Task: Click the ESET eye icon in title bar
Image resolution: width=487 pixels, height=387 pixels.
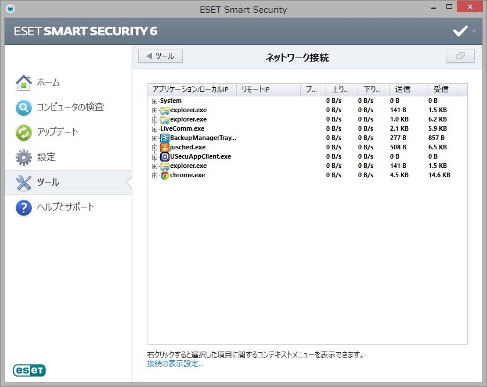Action: pyautogui.click(x=10, y=9)
